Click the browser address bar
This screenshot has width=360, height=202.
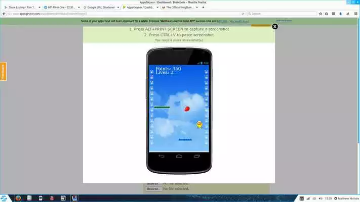coord(127,14)
